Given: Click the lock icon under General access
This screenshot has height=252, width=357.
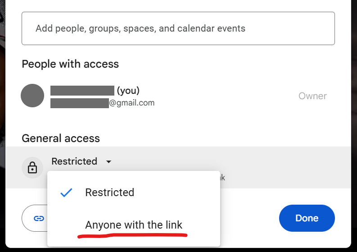Looking at the screenshot, I should [32, 168].
